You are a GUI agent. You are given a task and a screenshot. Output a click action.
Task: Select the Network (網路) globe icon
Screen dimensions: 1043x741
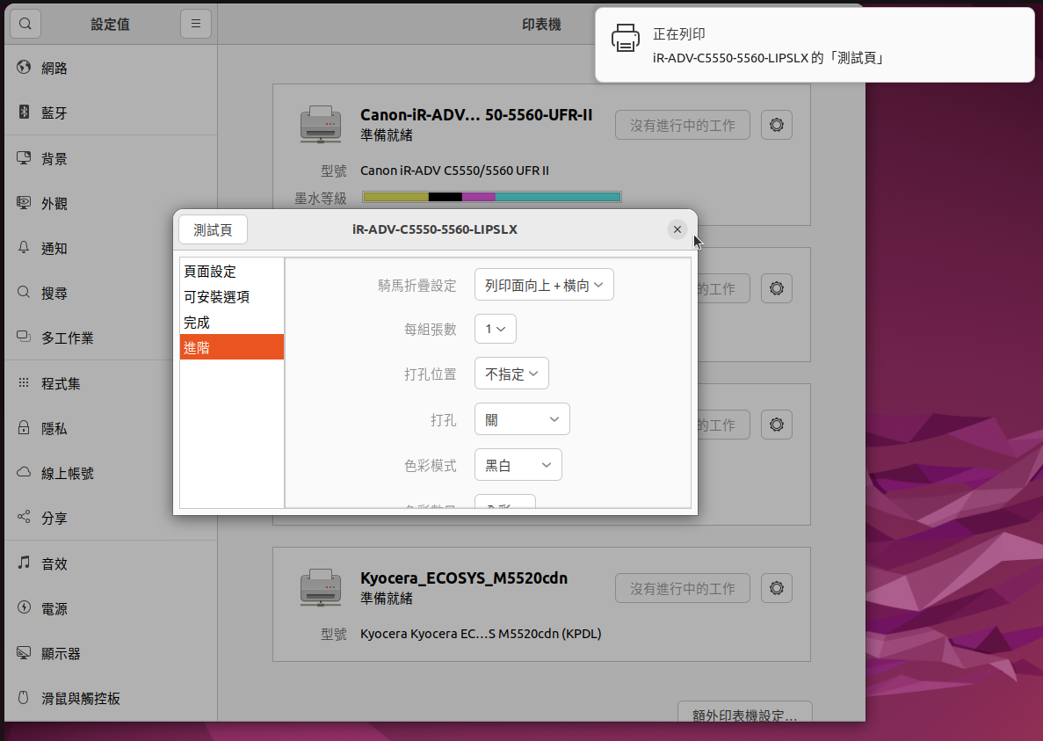(x=24, y=67)
